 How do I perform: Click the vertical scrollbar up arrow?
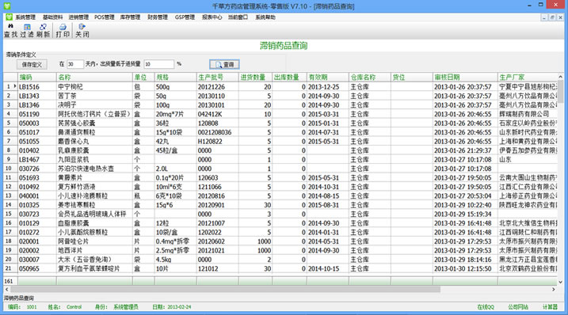tap(560, 77)
